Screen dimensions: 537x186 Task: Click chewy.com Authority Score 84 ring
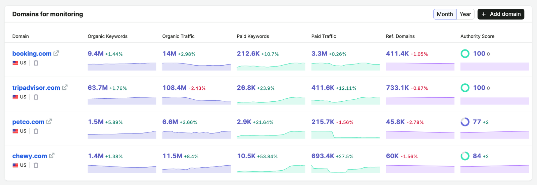click(465, 156)
